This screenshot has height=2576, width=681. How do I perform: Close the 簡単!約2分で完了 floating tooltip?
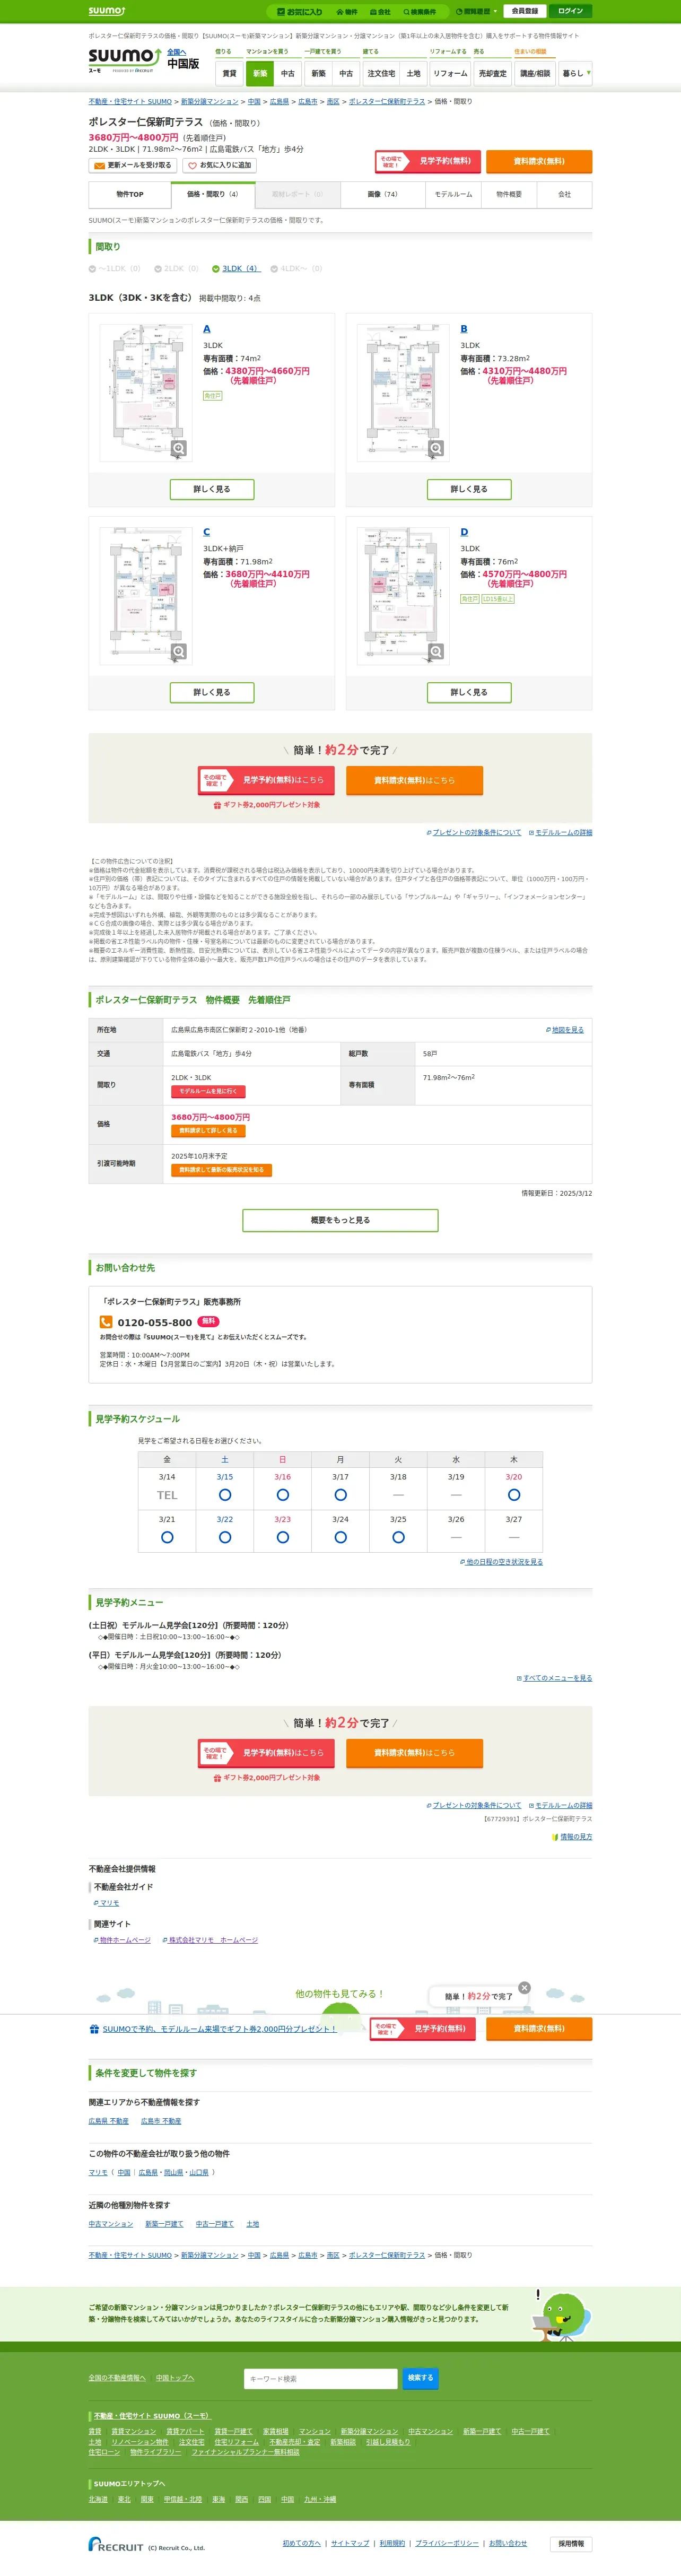pyautogui.click(x=524, y=1987)
